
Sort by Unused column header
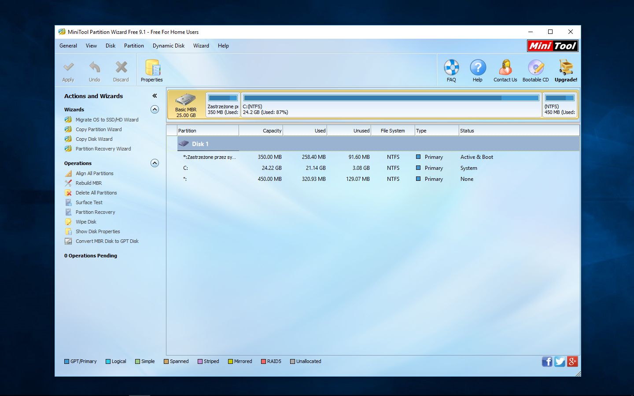click(349, 131)
